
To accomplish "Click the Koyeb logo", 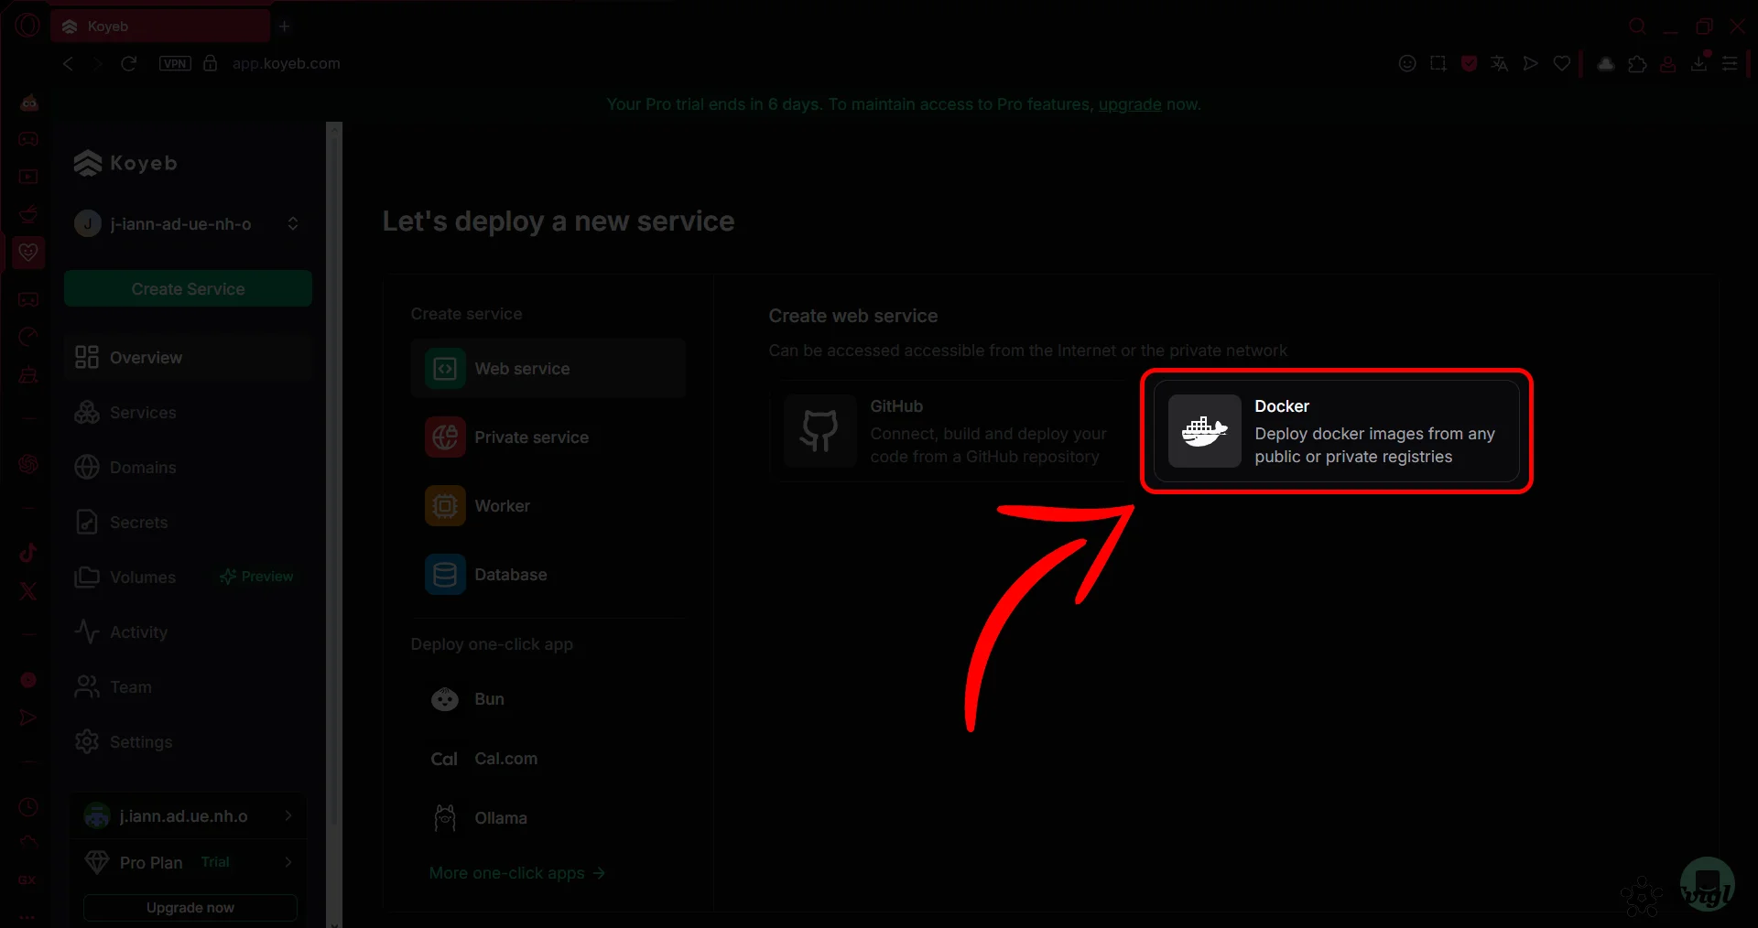I will point(125,163).
